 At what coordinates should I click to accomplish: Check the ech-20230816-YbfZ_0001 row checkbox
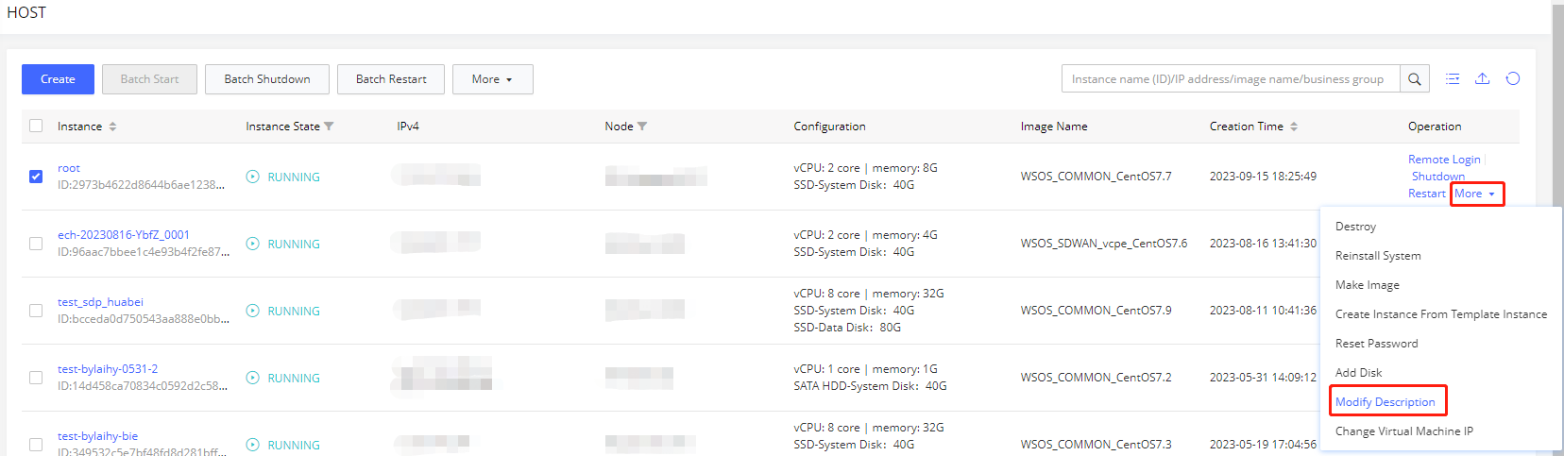tap(36, 244)
